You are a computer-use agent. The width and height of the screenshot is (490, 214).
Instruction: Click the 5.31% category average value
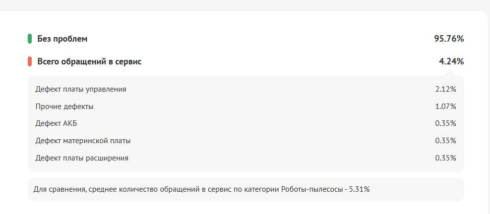click(358, 189)
